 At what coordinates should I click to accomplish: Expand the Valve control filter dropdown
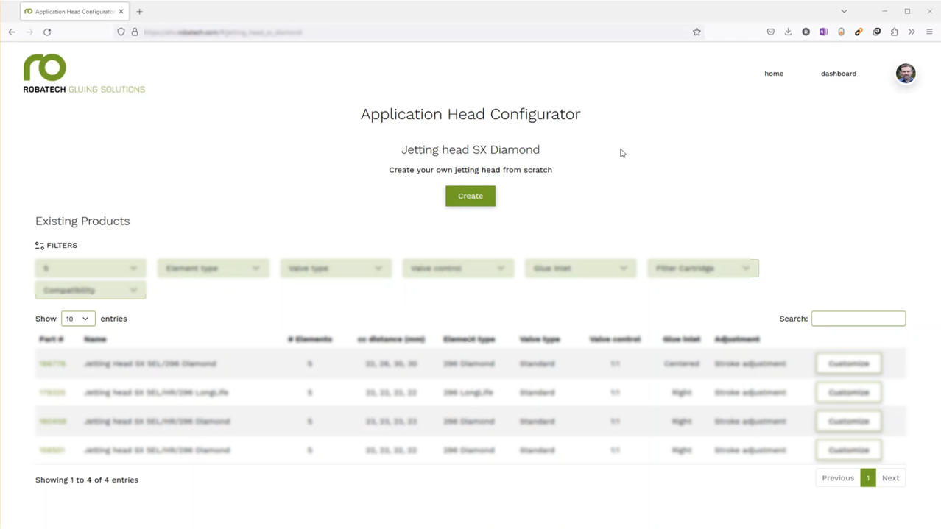(x=457, y=269)
